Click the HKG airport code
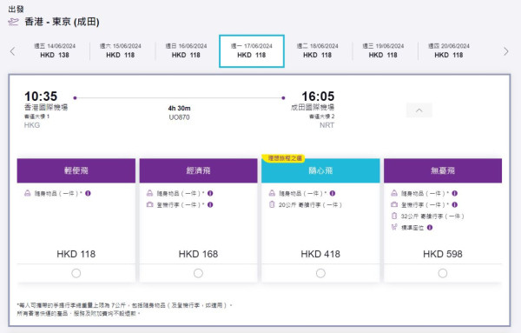The image size is (521, 333). [x=32, y=125]
